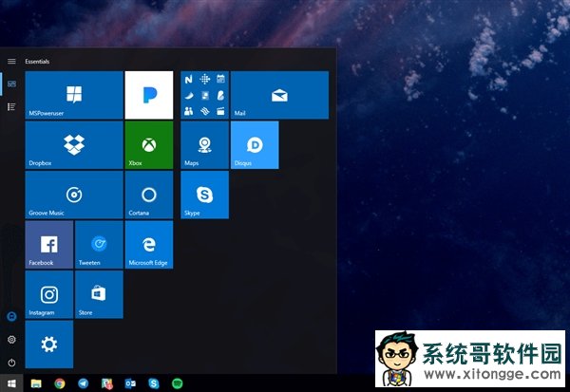Open the Facebook tile
Screen dimensions: 570x392
click(x=49, y=245)
